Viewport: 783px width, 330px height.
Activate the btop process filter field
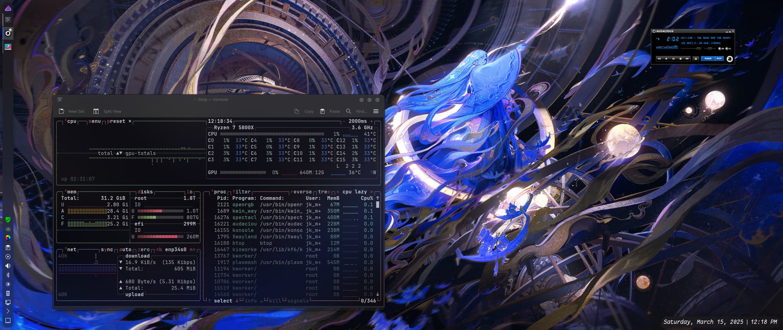pos(242,191)
